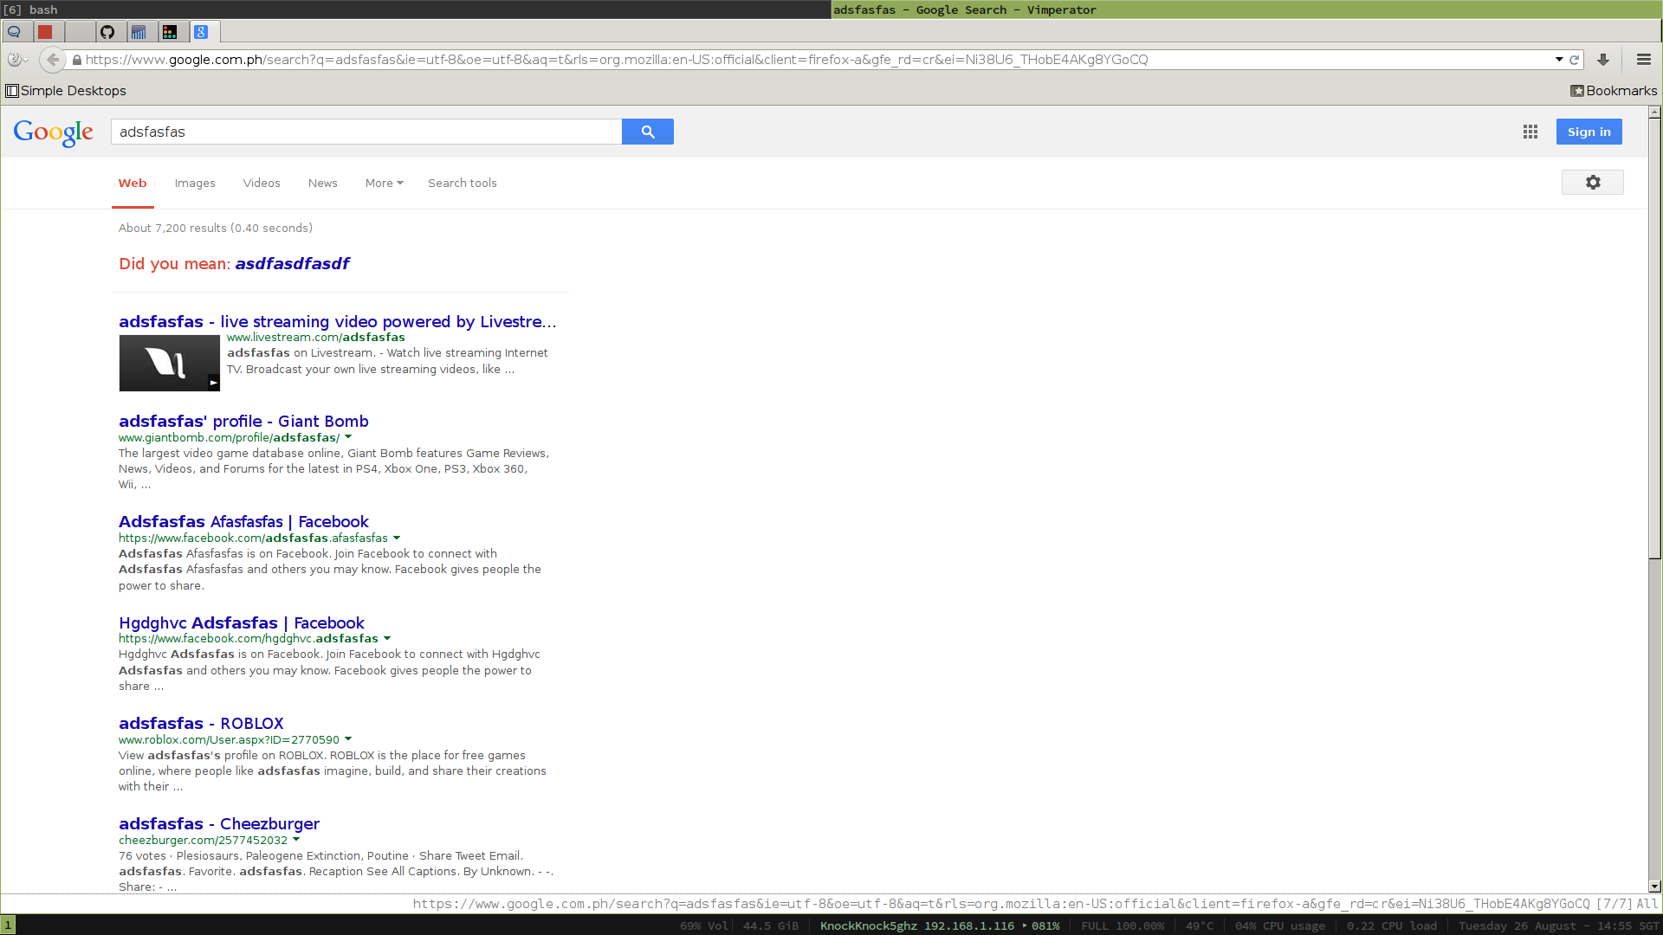Open the adsfasfas - Cheezburger result
Screen dimensions: 1663x935
(x=219, y=823)
